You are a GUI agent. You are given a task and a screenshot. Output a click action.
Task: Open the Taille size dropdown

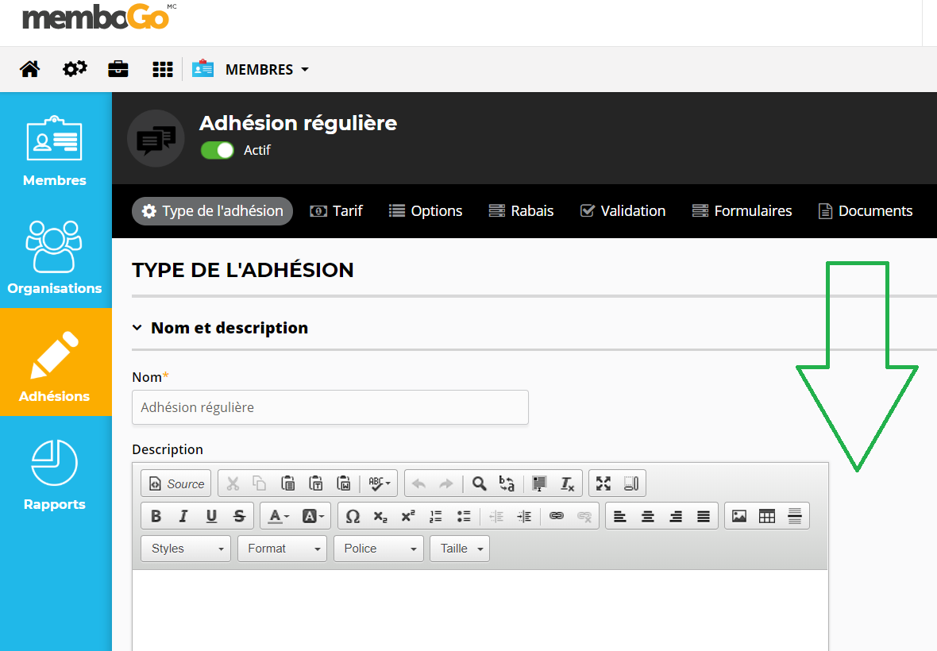tap(460, 549)
